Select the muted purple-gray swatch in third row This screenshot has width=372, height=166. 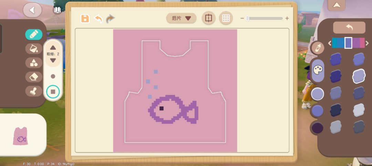pos(336,93)
